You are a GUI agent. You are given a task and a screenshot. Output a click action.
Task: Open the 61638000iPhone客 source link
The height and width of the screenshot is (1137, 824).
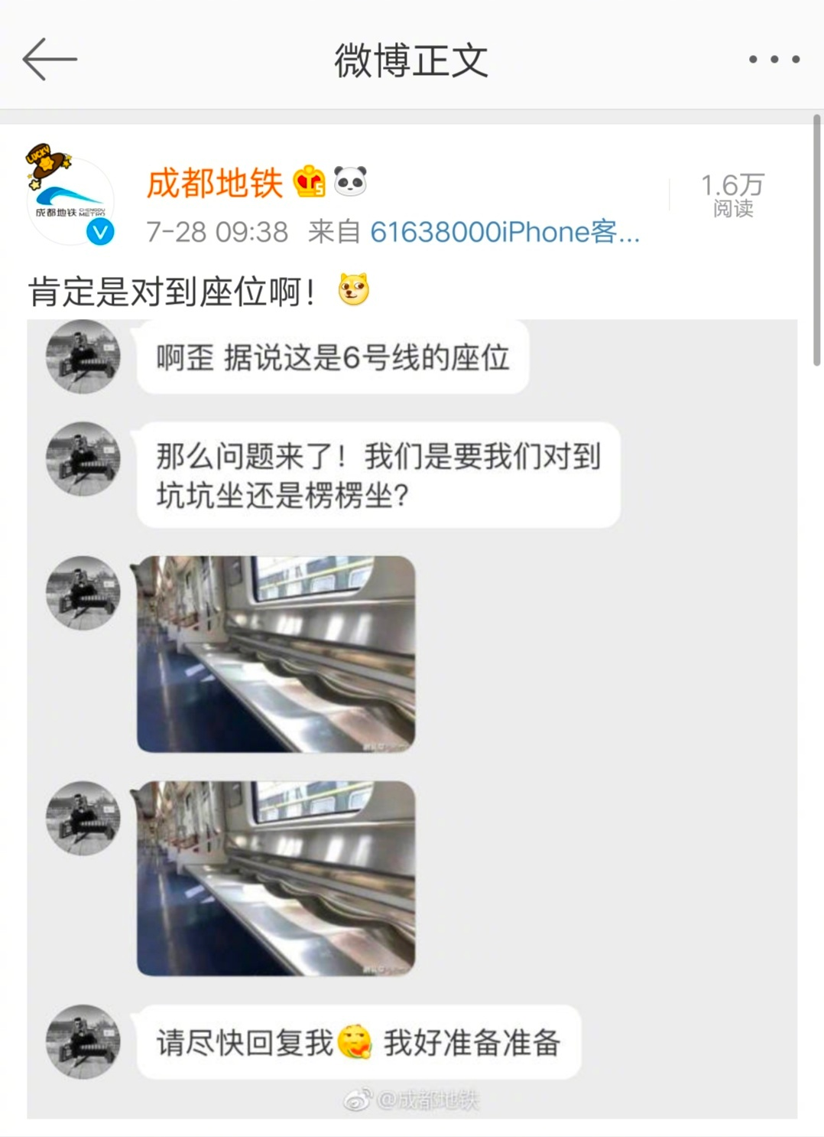click(x=504, y=232)
